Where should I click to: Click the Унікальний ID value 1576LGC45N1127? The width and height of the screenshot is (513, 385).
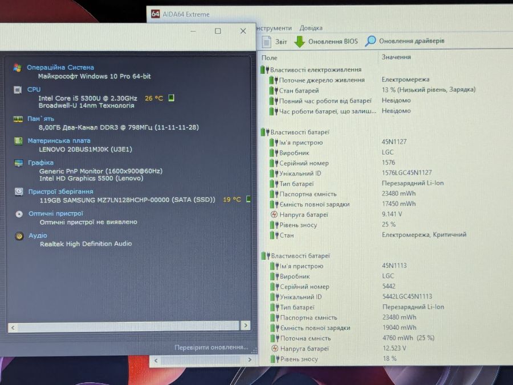(406, 172)
